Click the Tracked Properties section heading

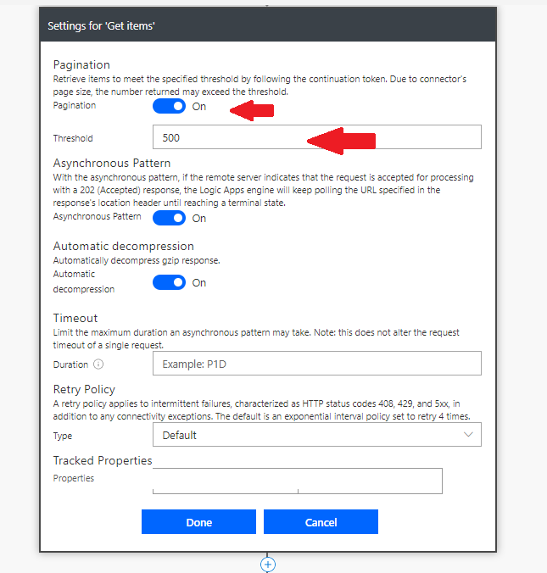point(103,460)
